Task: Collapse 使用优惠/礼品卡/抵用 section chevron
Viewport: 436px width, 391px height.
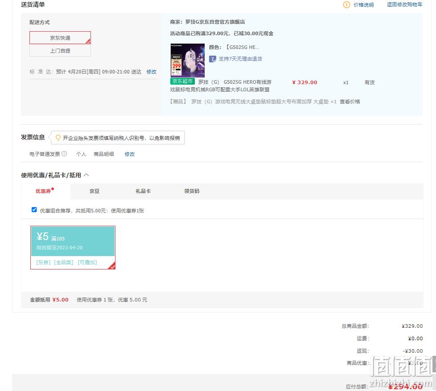Action: [x=86, y=175]
